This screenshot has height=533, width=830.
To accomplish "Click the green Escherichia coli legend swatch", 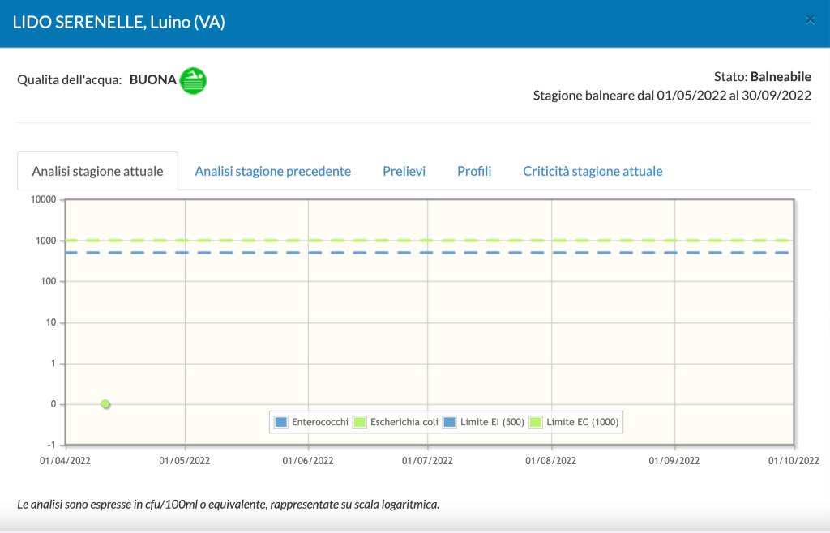I will pos(360,422).
